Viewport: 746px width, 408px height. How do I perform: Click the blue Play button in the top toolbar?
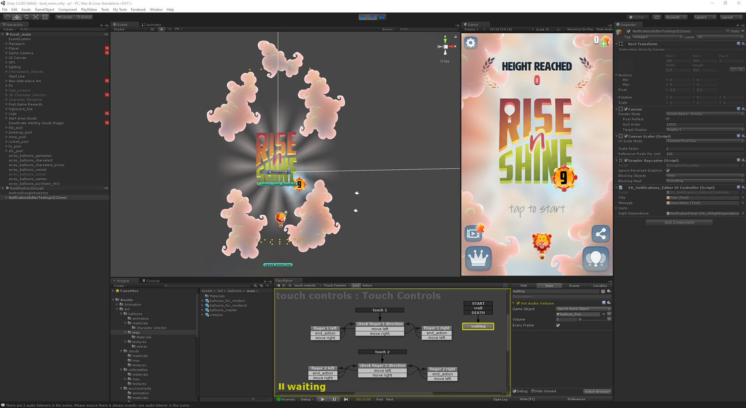363,17
